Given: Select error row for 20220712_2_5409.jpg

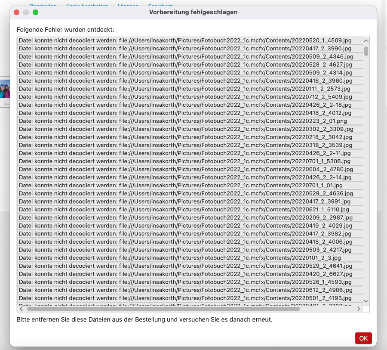Looking at the screenshot, I should pyautogui.click(x=190, y=97).
